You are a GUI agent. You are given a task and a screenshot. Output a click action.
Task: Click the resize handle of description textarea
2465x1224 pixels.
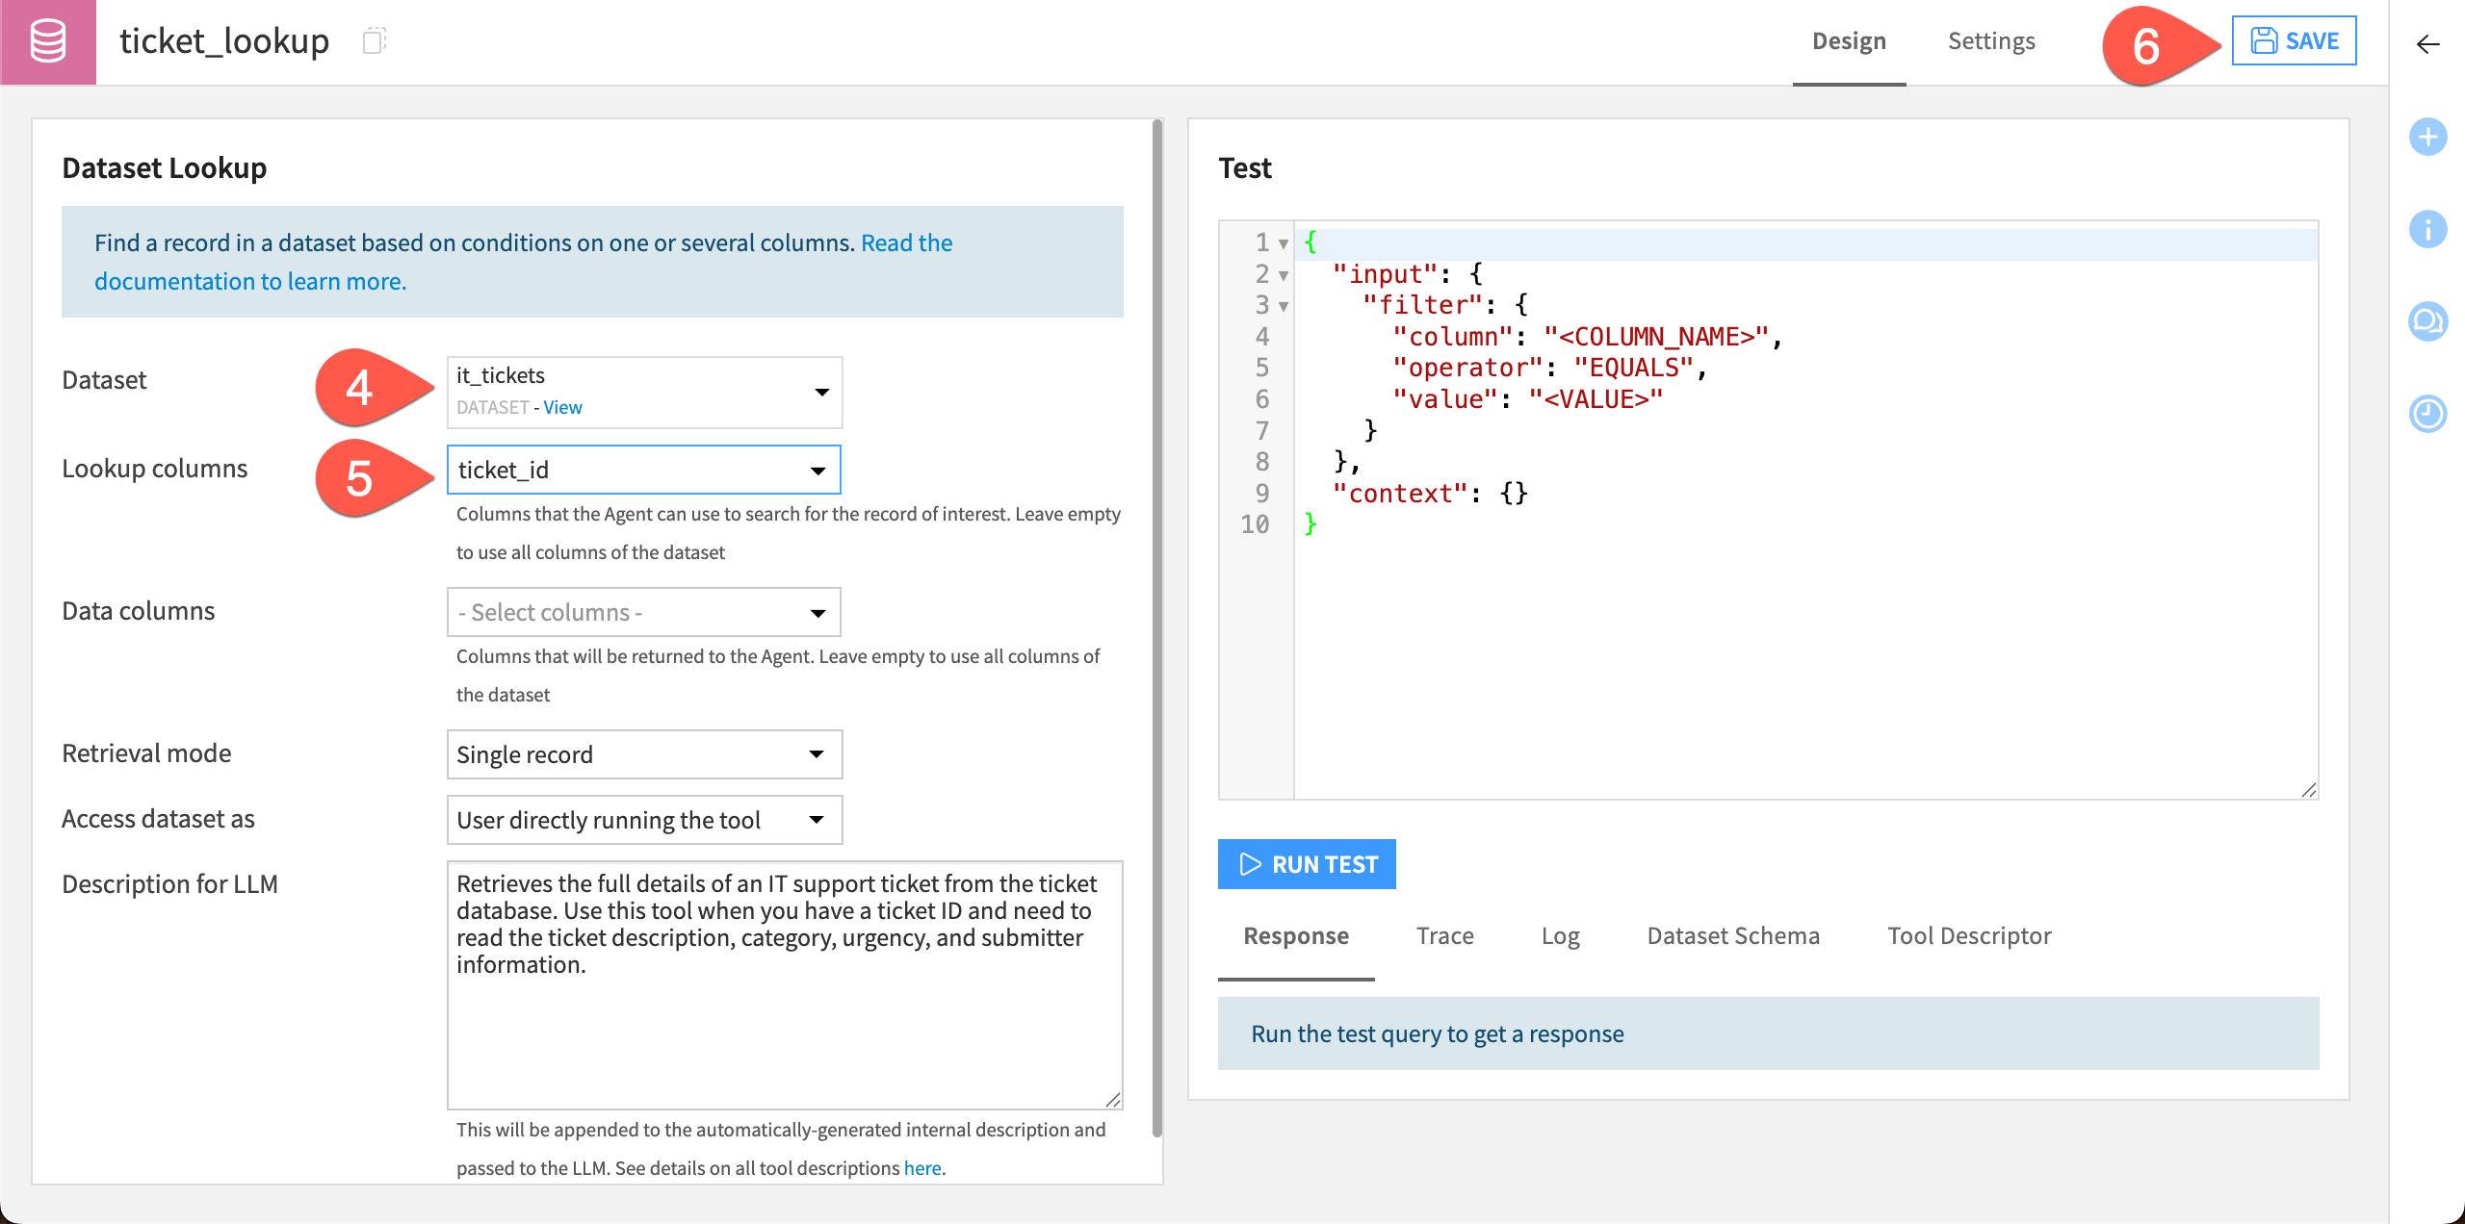click(x=1113, y=1100)
